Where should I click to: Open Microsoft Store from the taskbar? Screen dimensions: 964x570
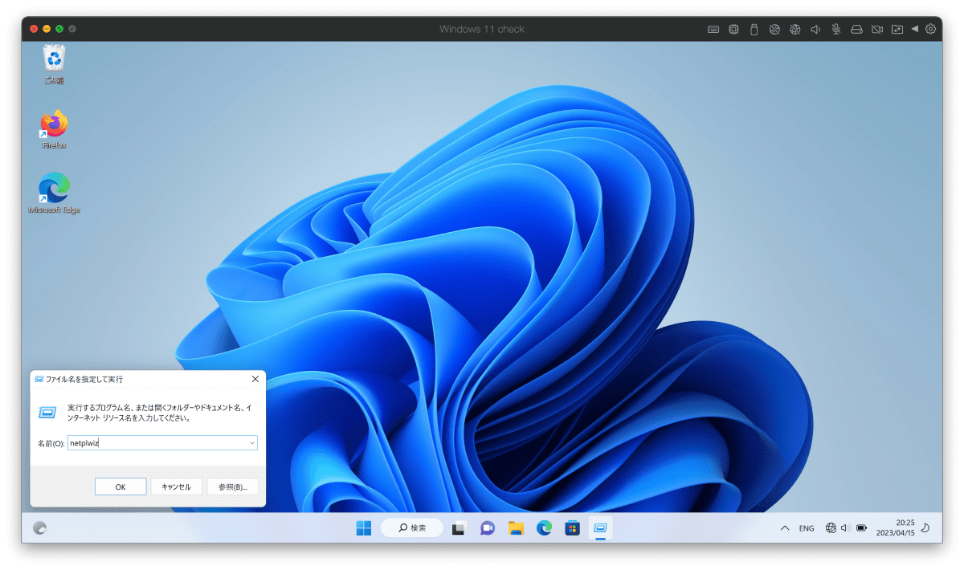pyautogui.click(x=572, y=527)
